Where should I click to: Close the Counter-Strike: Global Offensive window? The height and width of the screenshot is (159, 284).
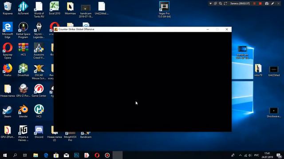coord(227,29)
